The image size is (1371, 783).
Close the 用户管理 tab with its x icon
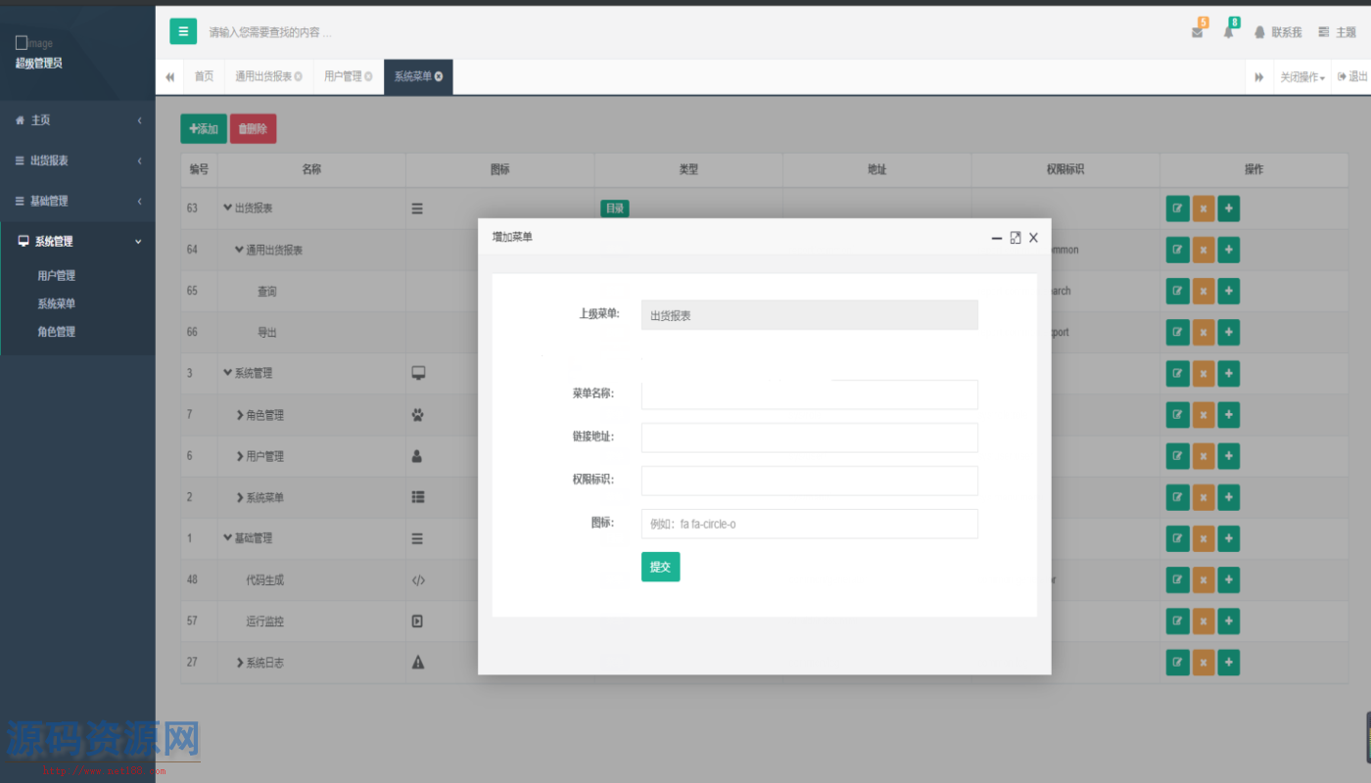click(x=368, y=76)
